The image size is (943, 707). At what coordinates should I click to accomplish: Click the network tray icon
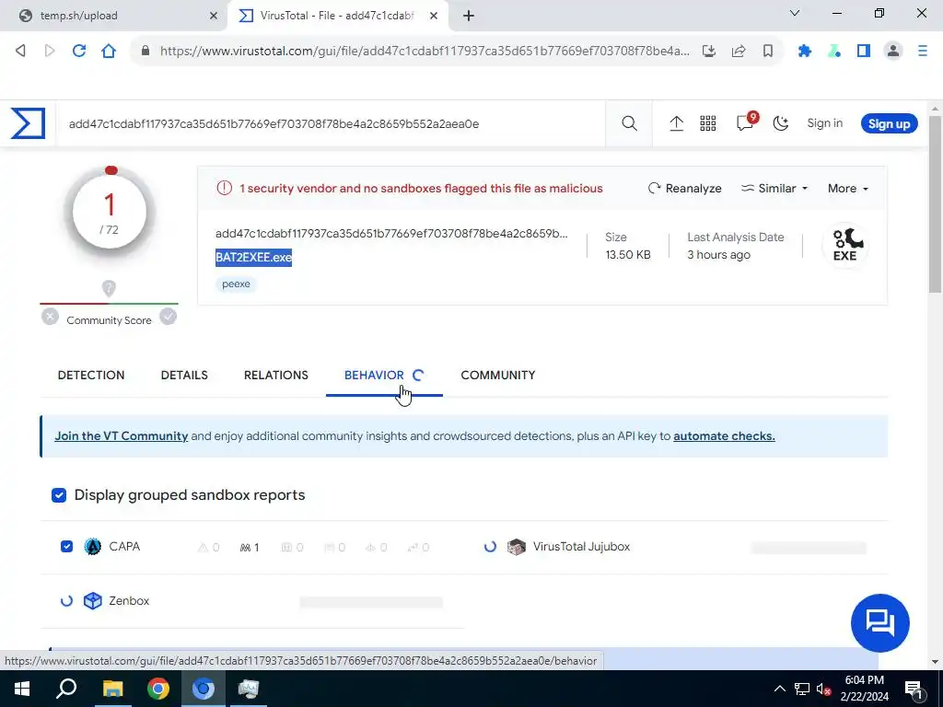point(802,689)
